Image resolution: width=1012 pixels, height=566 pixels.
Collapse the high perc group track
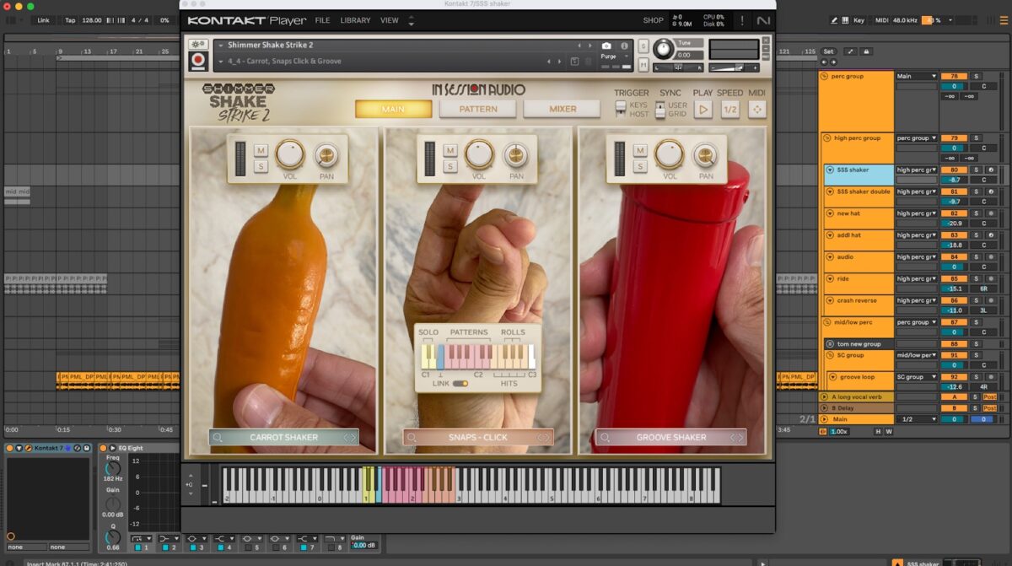827,138
